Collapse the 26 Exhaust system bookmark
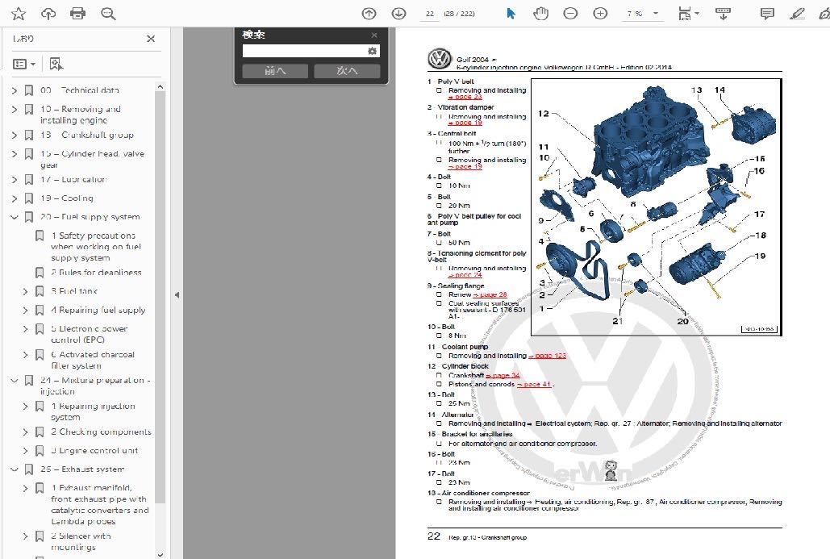Screen dimensions: 830x559 pyautogui.click(x=15, y=469)
